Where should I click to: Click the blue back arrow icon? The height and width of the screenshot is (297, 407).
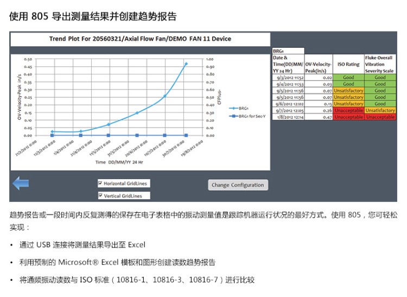point(21,184)
